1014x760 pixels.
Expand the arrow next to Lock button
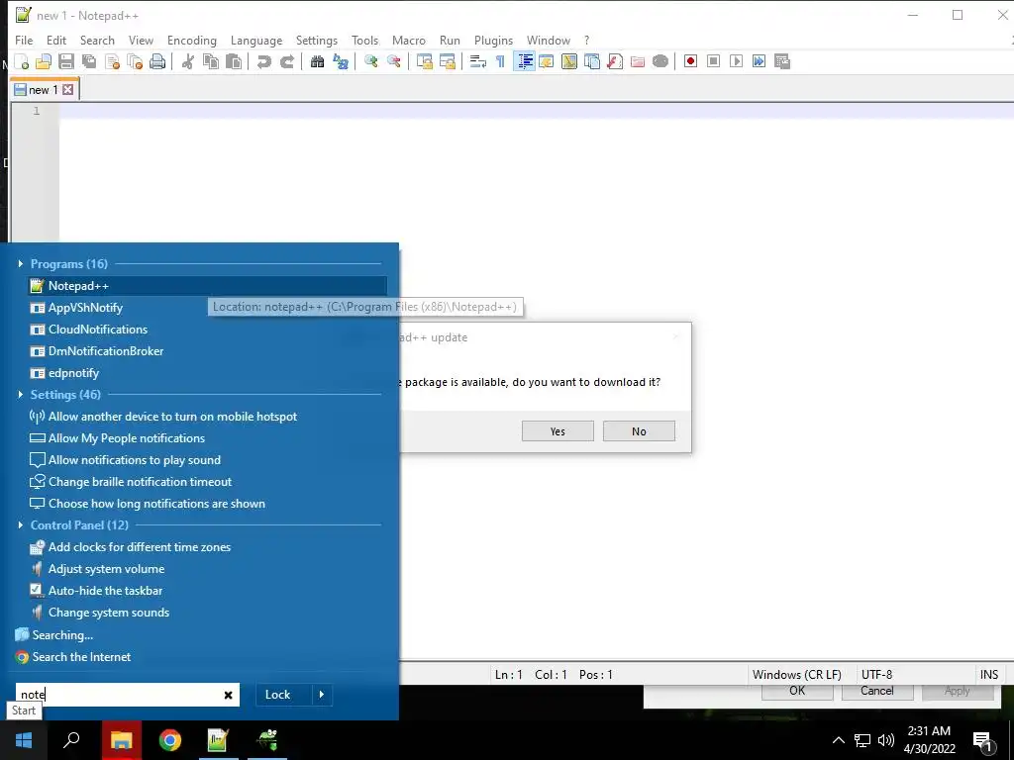pos(322,694)
